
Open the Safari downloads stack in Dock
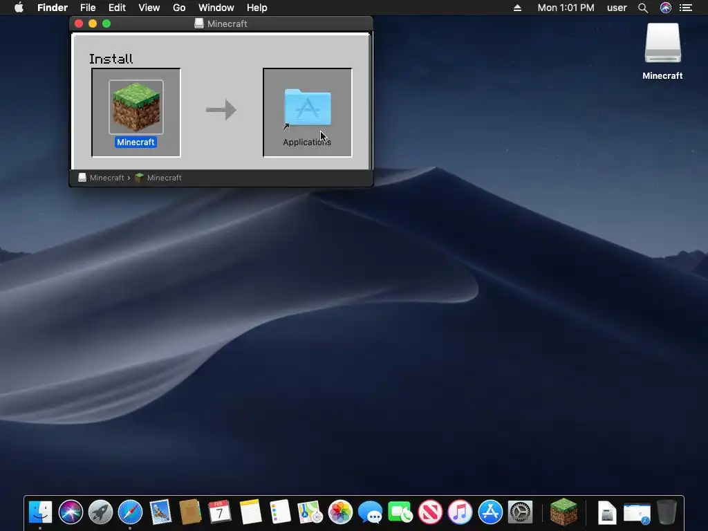coord(637,514)
